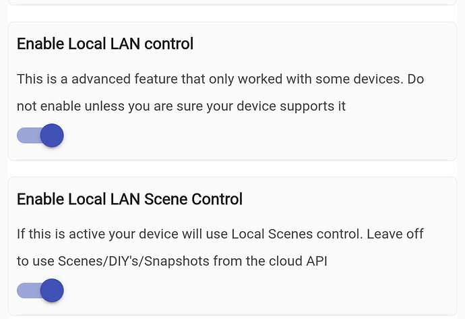The image size is (465, 319).
Task: Click the partially visible card at the top
Action: [232, 2]
